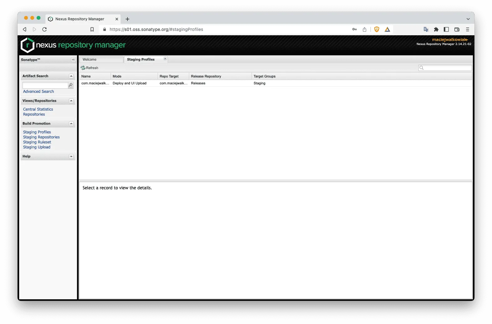Image resolution: width=492 pixels, height=324 pixels.
Task: Collapse the Views/Repositories panel
Action: click(71, 101)
